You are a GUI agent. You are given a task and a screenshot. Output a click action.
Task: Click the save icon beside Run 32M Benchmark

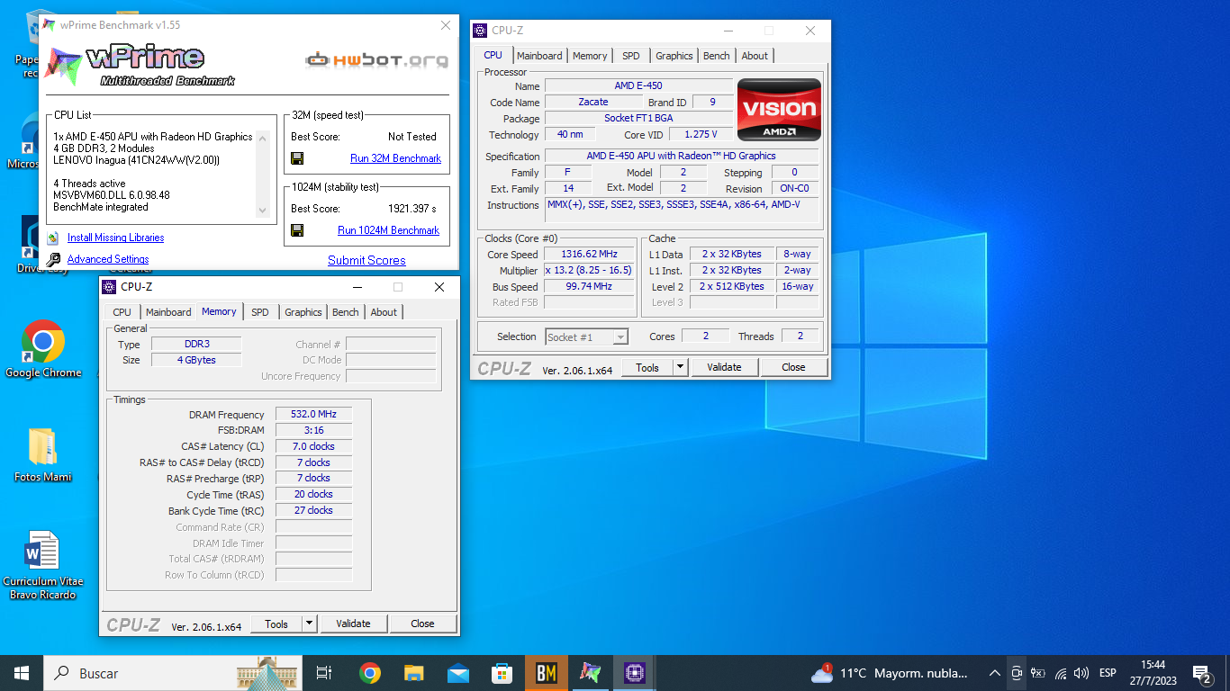coord(297,158)
